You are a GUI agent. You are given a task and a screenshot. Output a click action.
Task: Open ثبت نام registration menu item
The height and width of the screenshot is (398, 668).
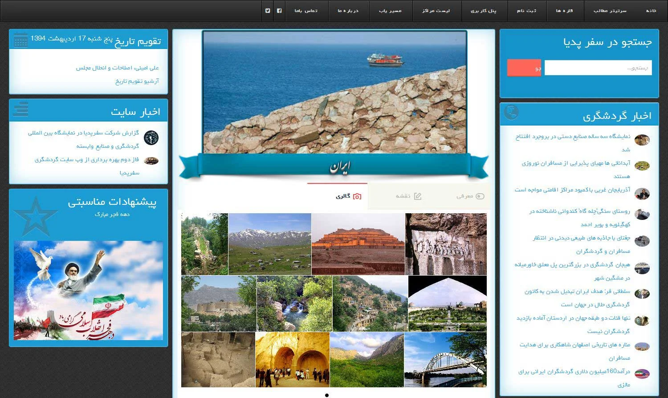tap(526, 11)
